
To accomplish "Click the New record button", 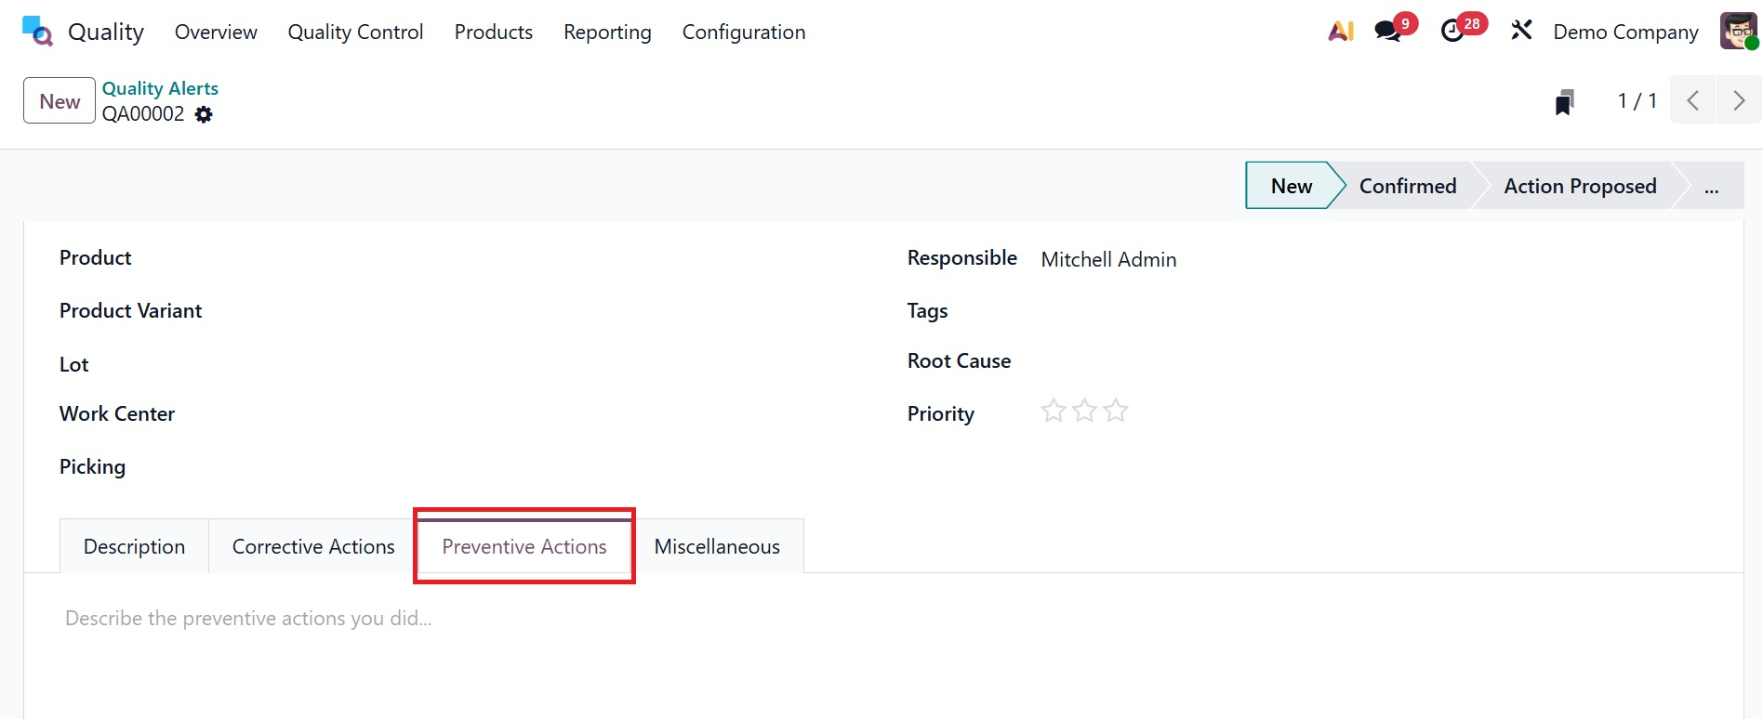I will click(60, 100).
